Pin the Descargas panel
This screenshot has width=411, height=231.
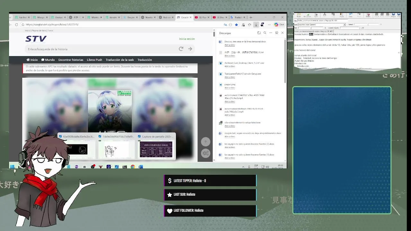276,33
